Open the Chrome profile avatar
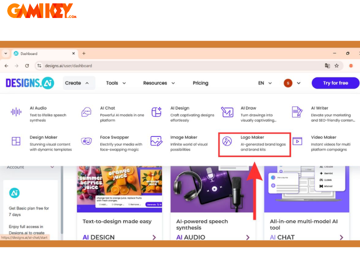The height and width of the screenshot is (270, 360). [x=351, y=66]
